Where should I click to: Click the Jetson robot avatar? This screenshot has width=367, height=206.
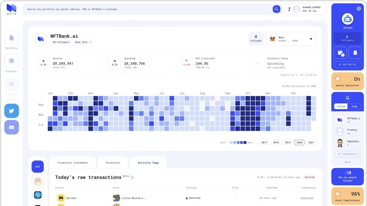[348, 19]
